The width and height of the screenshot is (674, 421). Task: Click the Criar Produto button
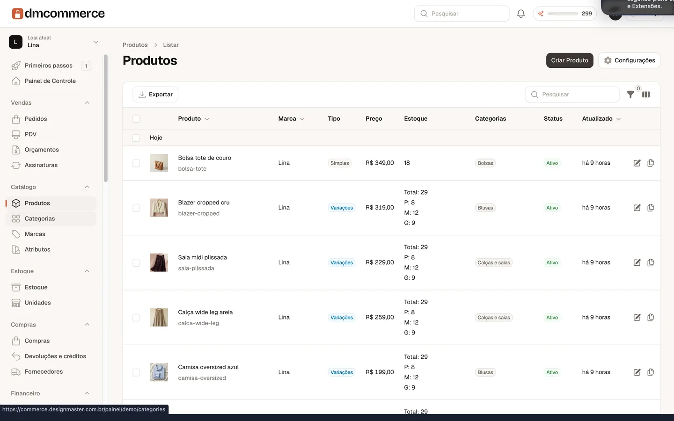[x=570, y=60]
